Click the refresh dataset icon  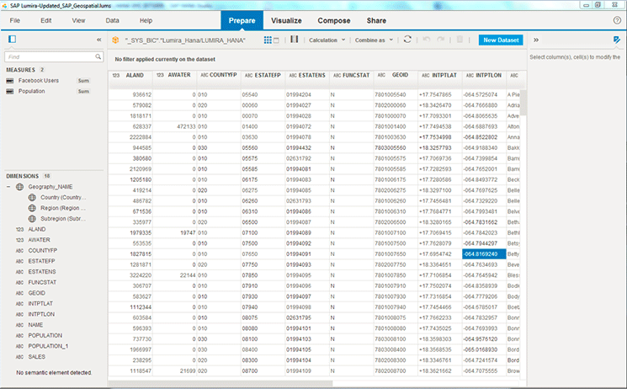[408, 40]
